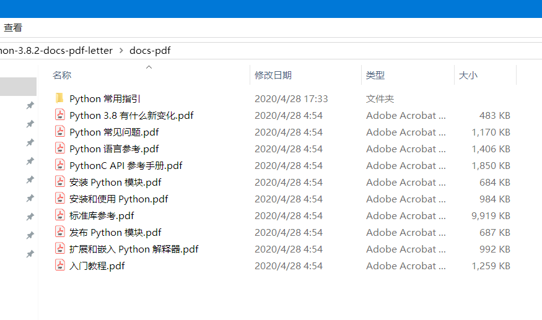Click PDF icon of Python 3.8 有什么新变化.pdf
Viewport: 542px width, 320px height.
pyautogui.click(x=60, y=115)
